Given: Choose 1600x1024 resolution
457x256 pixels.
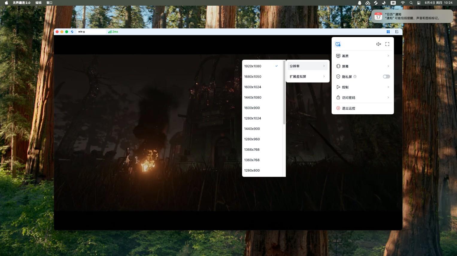Looking at the screenshot, I should [x=262, y=87].
